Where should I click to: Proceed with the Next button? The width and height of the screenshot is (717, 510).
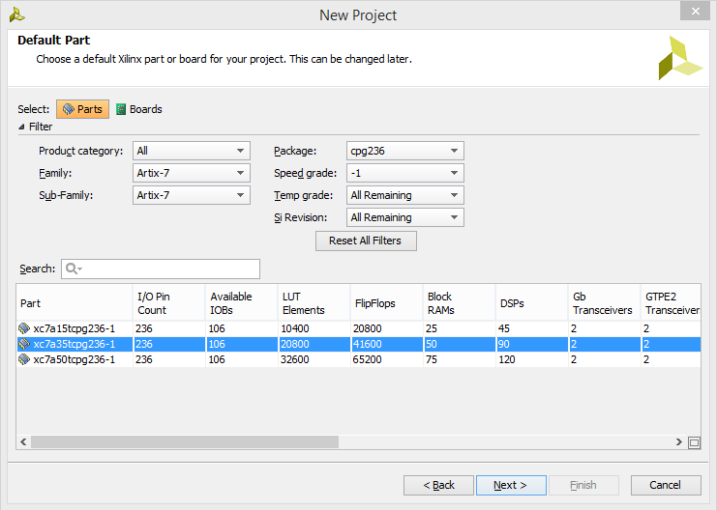tap(511, 485)
